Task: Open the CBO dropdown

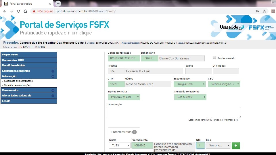Action: pyautogui.click(x=224, y=84)
